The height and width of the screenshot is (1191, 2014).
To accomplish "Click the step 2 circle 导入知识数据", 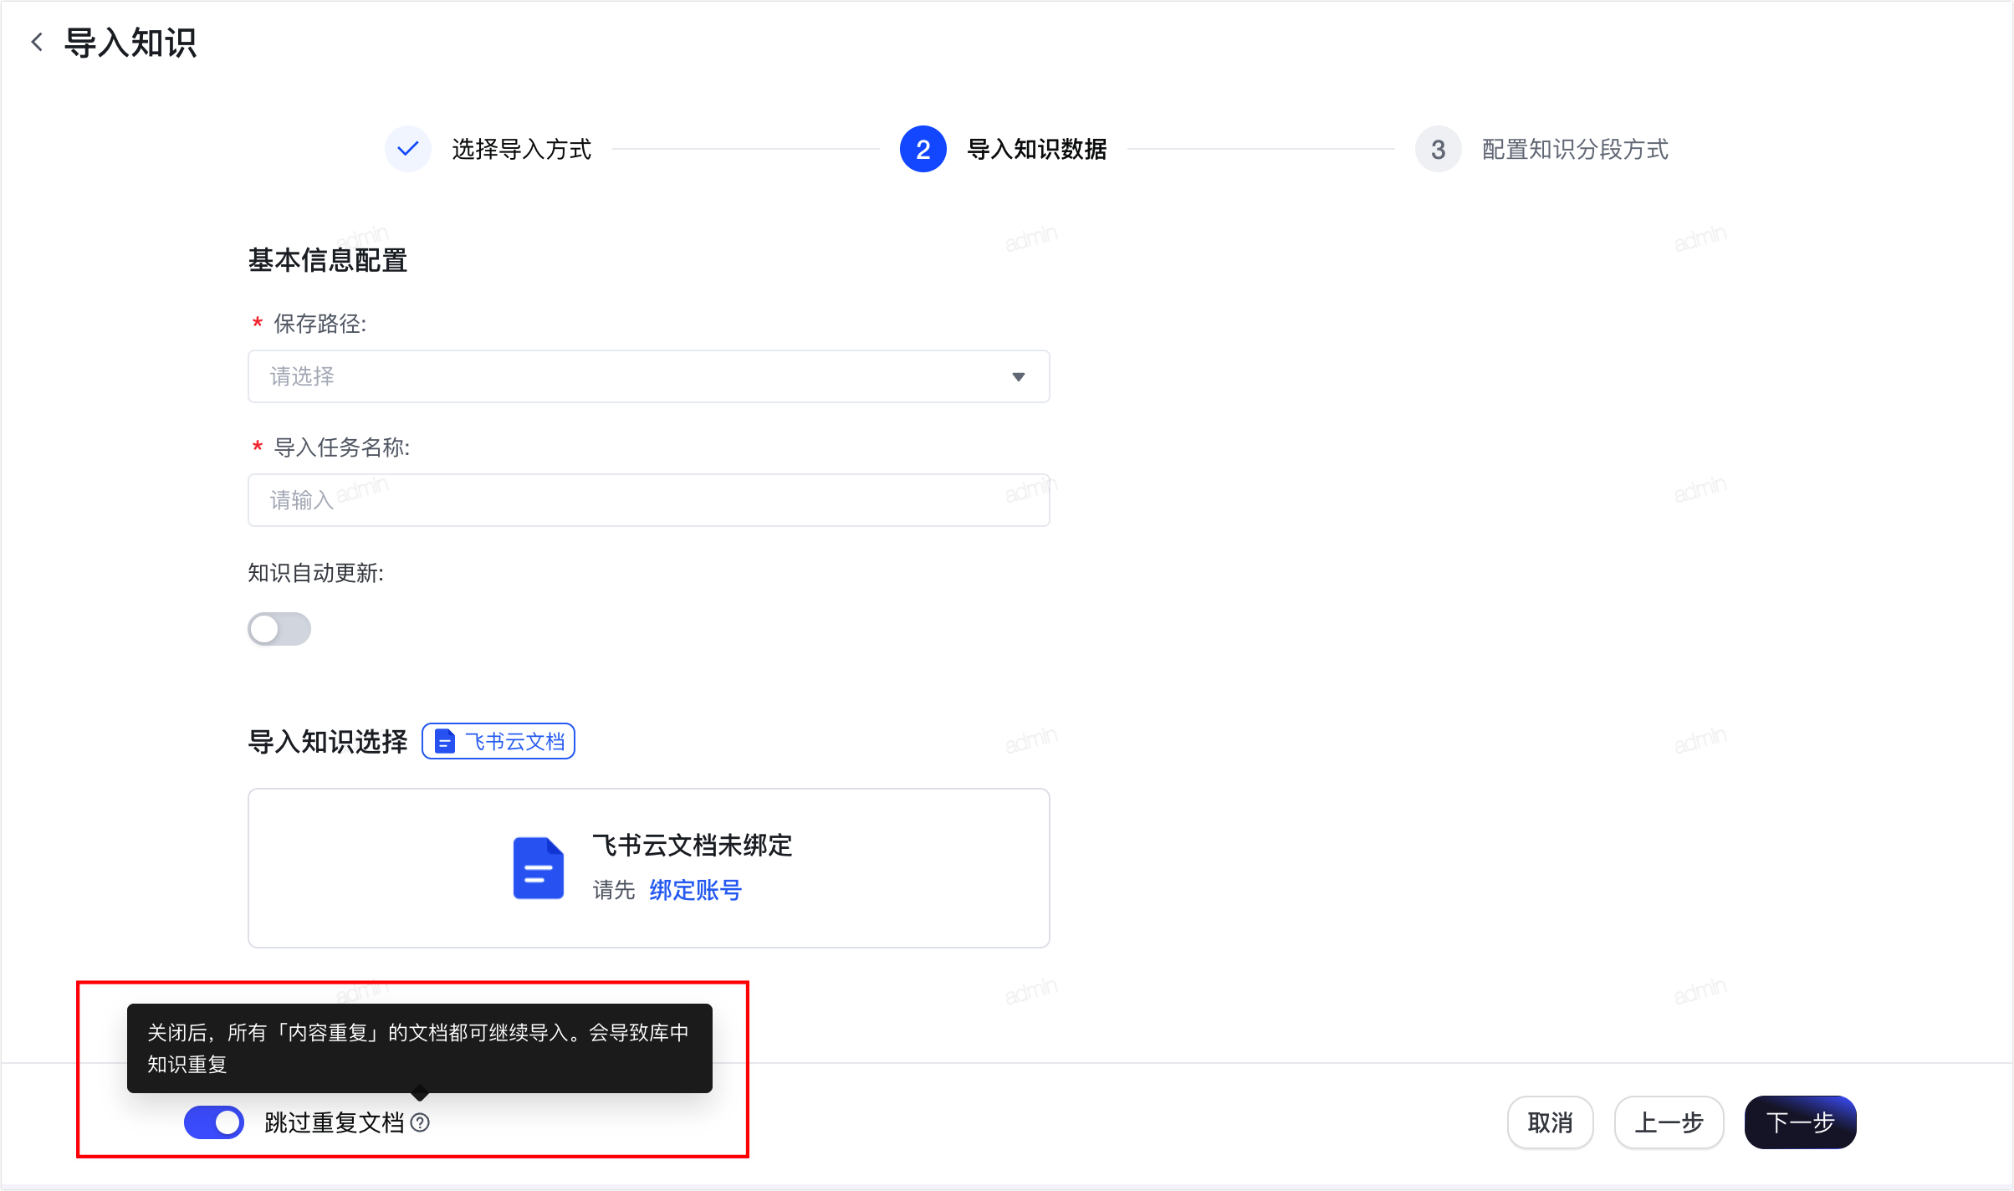I will tap(923, 149).
